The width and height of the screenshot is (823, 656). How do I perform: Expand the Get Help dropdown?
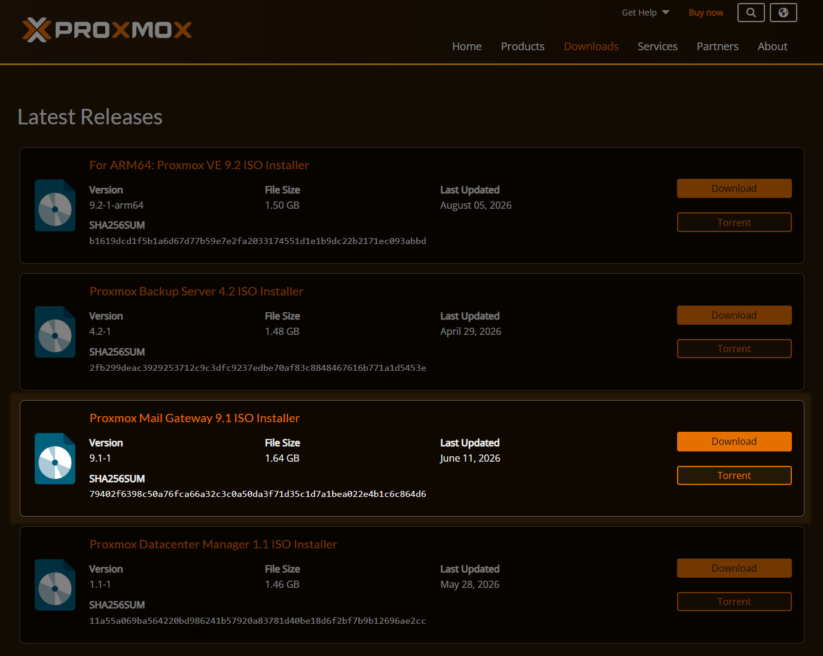(645, 13)
